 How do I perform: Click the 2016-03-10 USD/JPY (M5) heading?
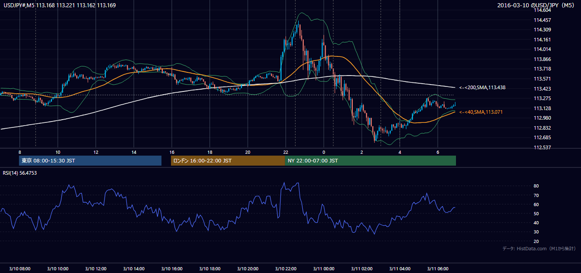(536, 5)
